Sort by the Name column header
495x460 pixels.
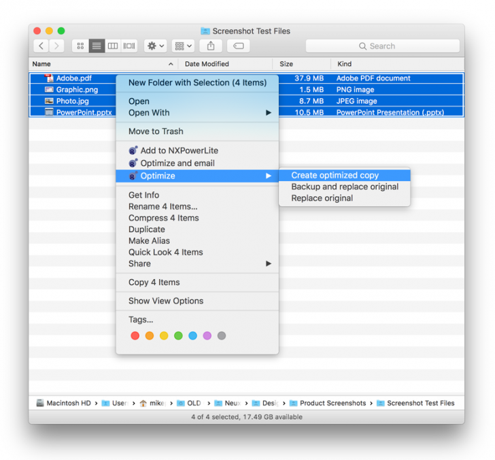pos(103,64)
